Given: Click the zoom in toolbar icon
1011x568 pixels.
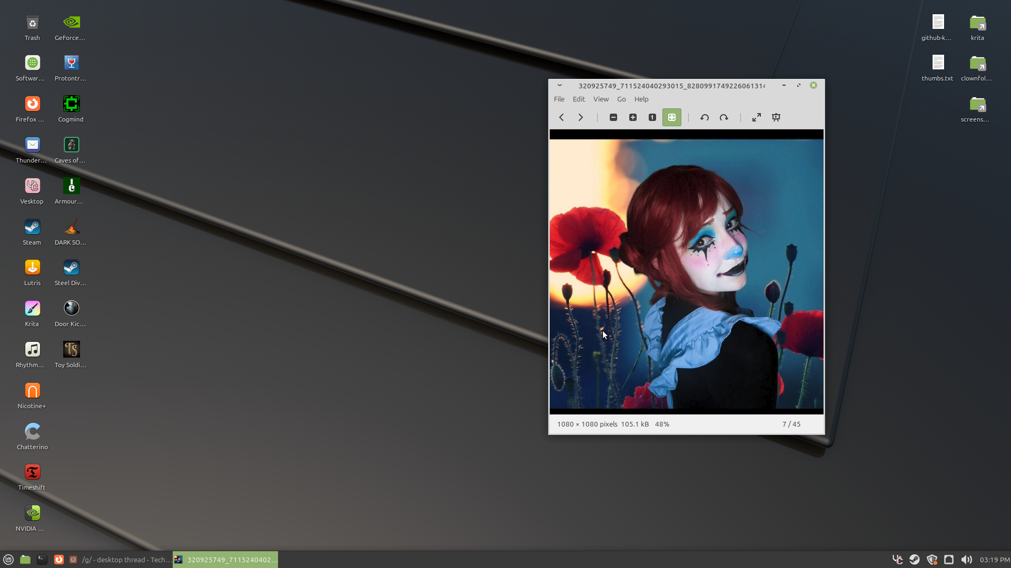Looking at the screenshot, I should point(633,117).
